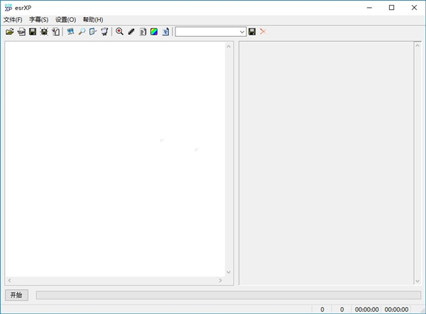Click the progress bar next to 开始
Image resolution: width=426 pixels, height=314 pixels.
pyautogui.click(x=227, y=295)
